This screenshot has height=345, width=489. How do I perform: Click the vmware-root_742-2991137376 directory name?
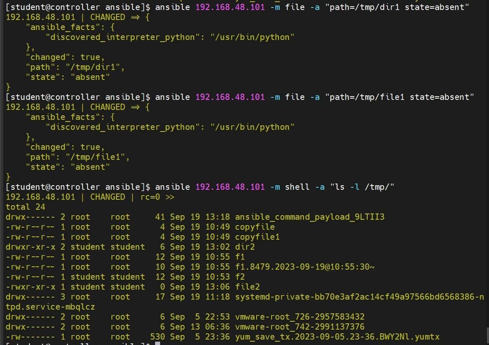point(299,327)
